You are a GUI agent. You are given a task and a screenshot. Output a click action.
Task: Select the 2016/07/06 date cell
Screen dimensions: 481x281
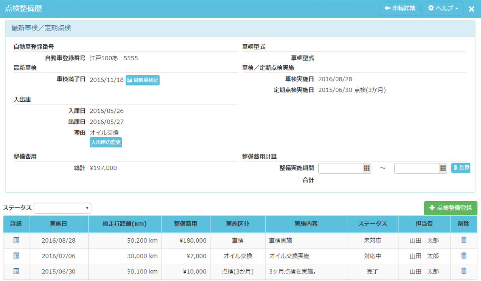click(59, 256)
